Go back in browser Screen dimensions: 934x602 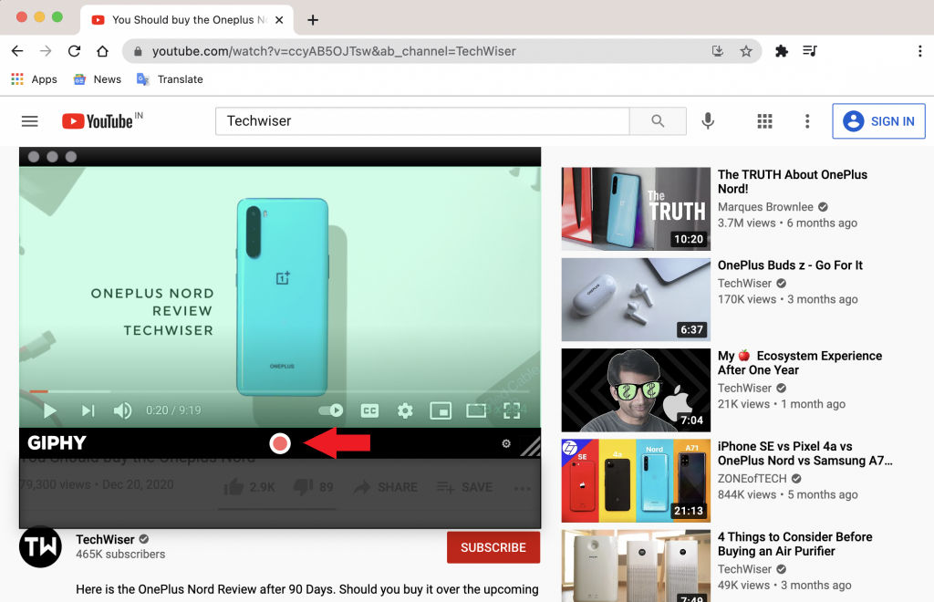pos(17,51)
